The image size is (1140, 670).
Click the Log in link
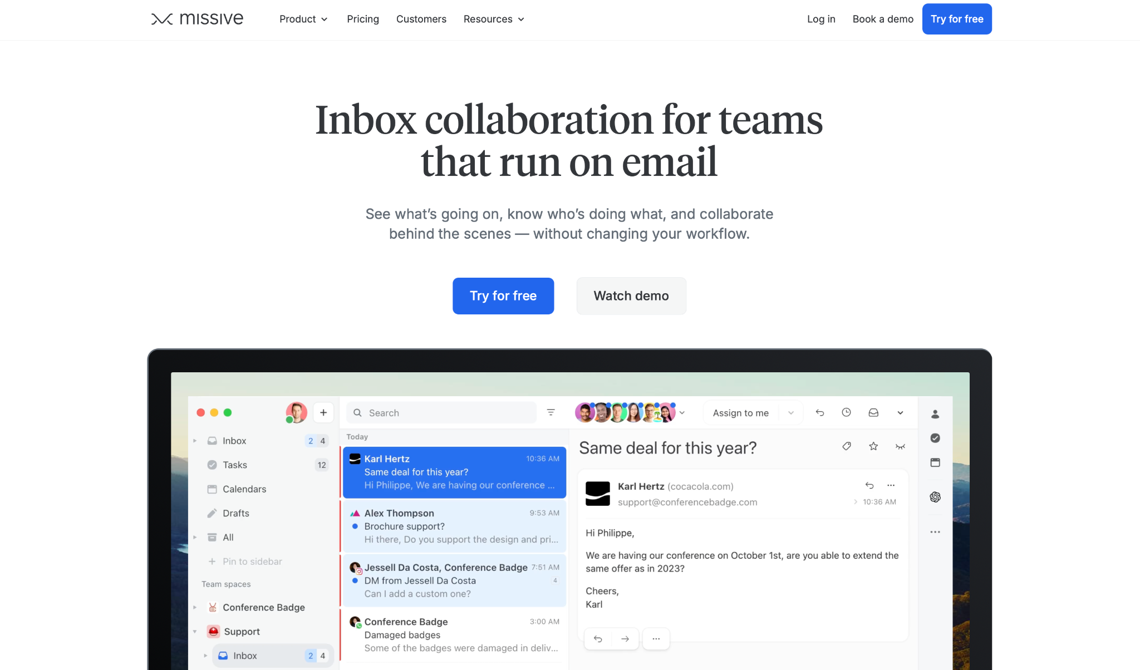(821, 19)
